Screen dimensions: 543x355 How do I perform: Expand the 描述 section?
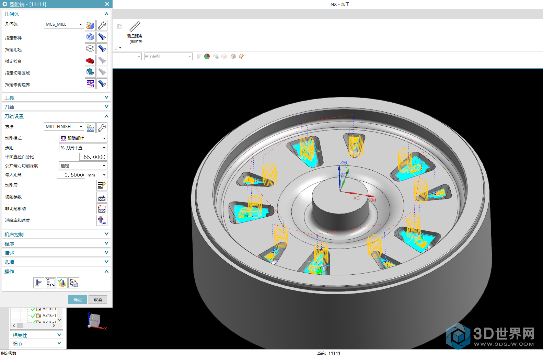pyautogui.click(x=56, y=253)
